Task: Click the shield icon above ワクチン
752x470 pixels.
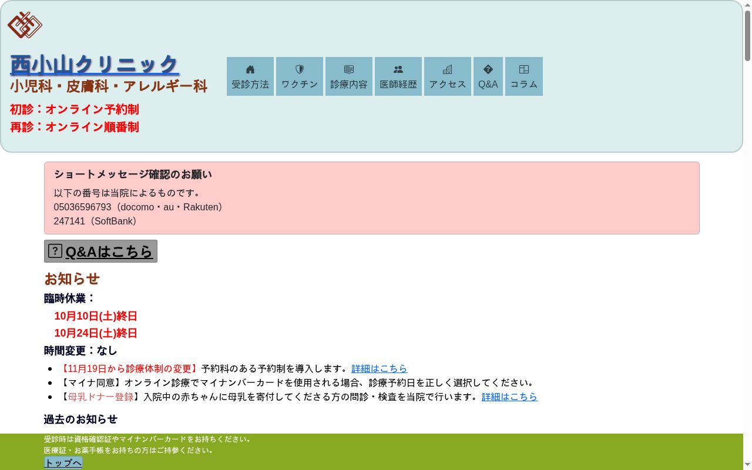Action: pos(300,69)
